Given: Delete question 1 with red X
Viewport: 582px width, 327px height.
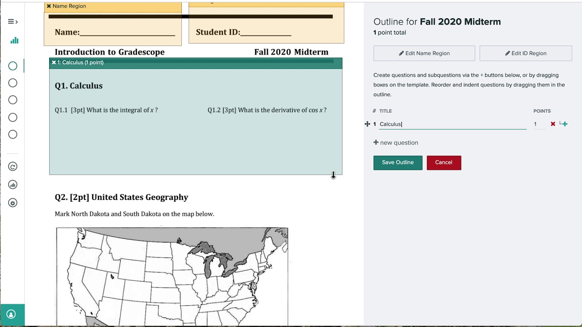Looking at the screenshot, I should (x=553, y=124).
